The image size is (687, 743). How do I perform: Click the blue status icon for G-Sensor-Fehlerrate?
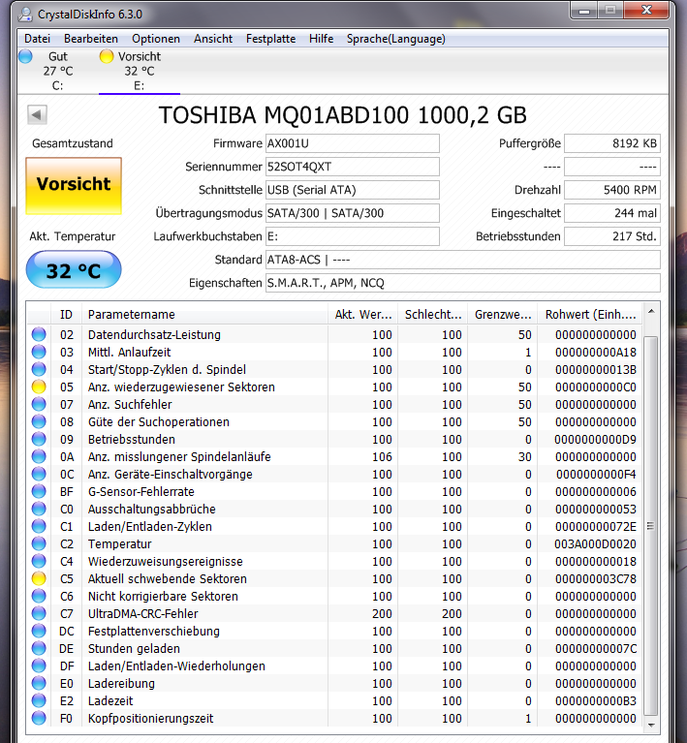39,491
